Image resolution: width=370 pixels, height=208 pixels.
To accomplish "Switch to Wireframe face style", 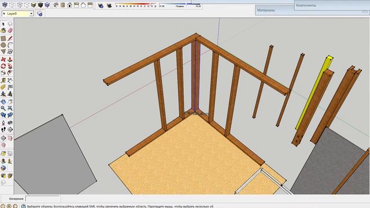I will pyautogui.click(x=20, y=5).
